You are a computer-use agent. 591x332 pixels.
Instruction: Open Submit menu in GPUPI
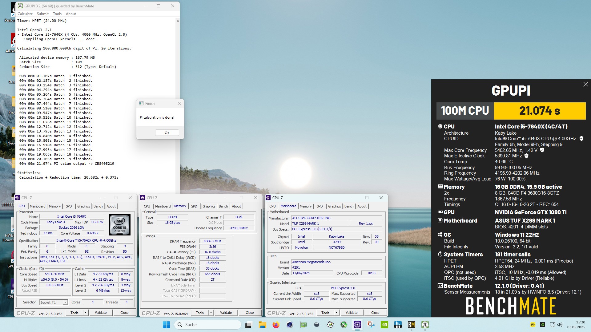(42, 14)
